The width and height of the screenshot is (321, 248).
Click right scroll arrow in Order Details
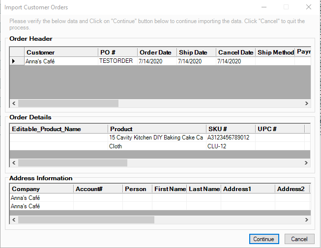[306, 163]
